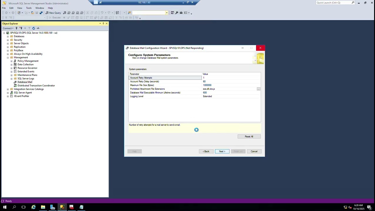Click the Database Engine Query icon
The width and height of the screenshot is (375, 211).
coord(64,13)
